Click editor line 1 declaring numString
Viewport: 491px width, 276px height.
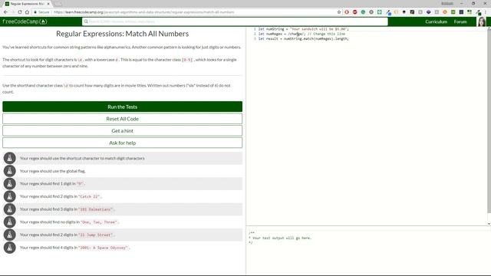[x=303, y=29]
